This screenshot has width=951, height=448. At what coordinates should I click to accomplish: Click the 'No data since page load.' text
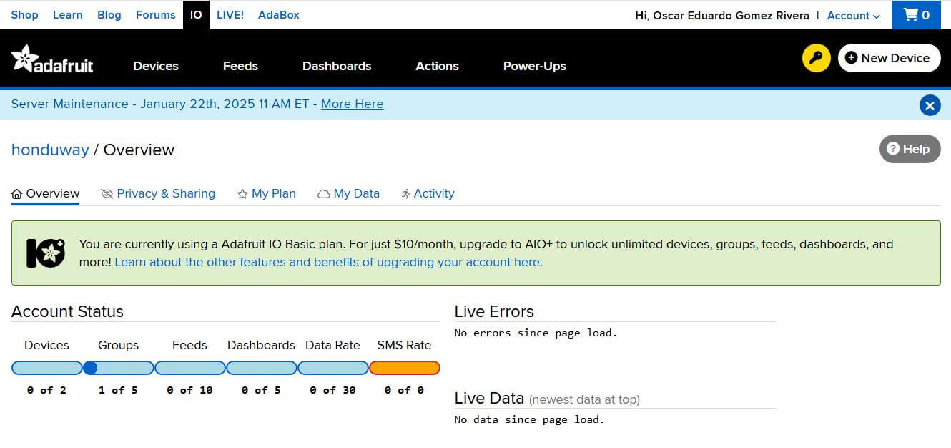click(530, 419)
